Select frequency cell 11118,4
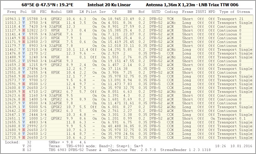The width and height of the screenshot is (256, 154). tap(13, 27)
